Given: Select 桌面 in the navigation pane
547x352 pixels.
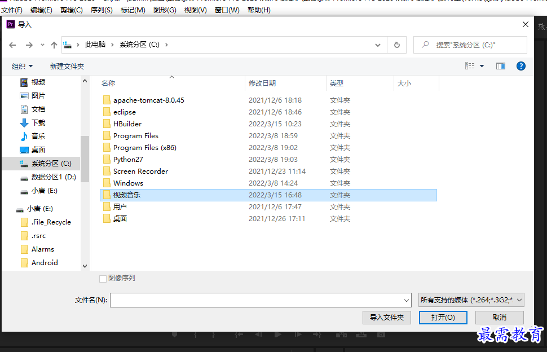Looking at the screenshot, I should tap(33, 150).
